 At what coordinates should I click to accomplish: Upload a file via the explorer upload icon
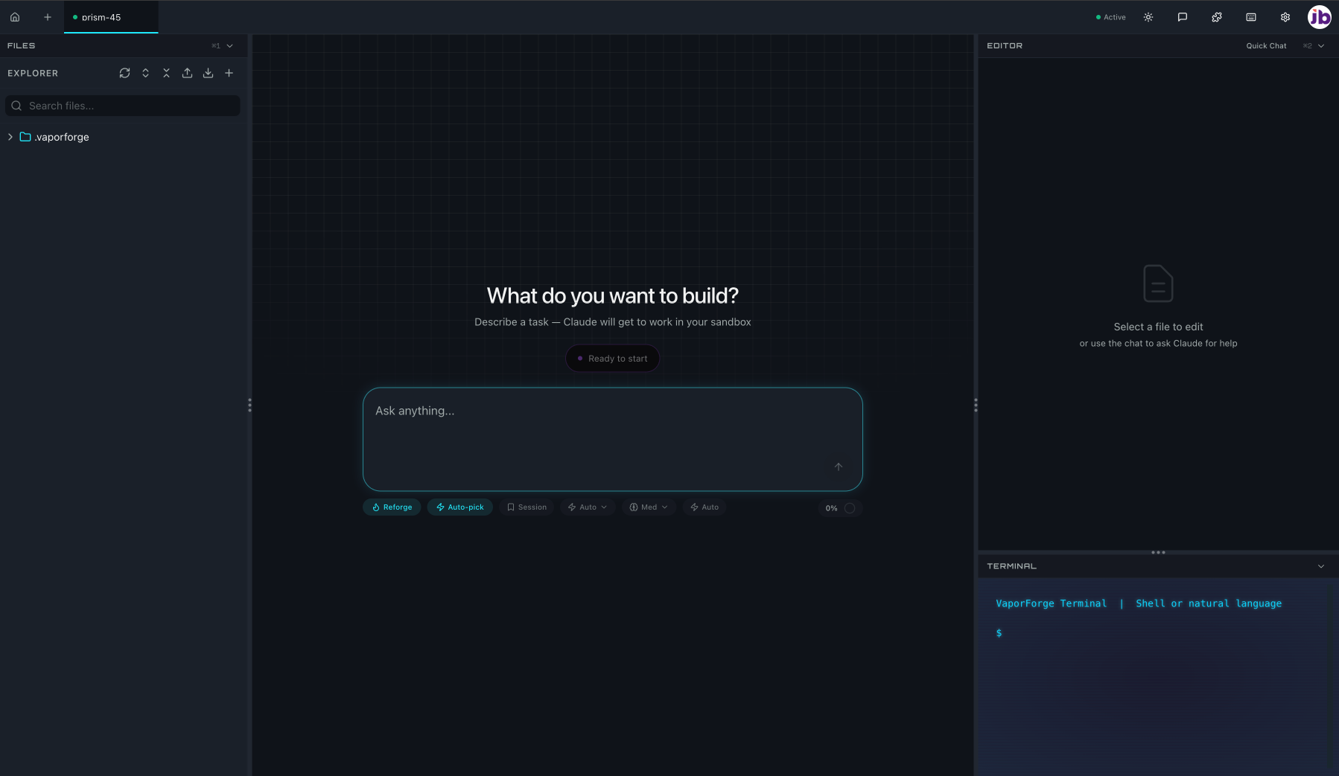[188, 73]
